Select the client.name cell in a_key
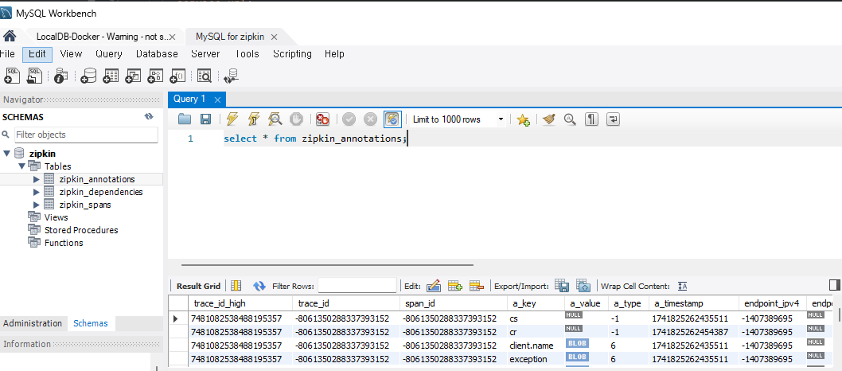 click(x=536, y=346)
